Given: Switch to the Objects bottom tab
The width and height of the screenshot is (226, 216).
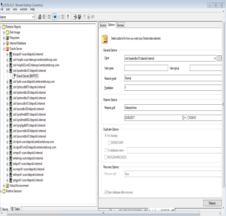Looking at the screenshot, I should click(x=5, y=209).
